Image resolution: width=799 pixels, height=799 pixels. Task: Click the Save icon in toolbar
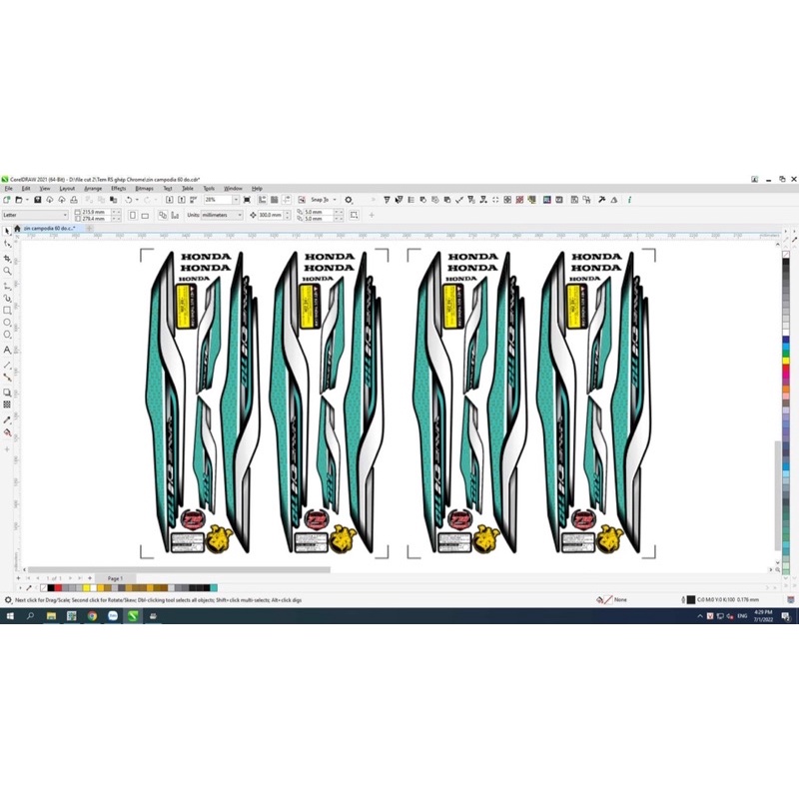[37, 200]
